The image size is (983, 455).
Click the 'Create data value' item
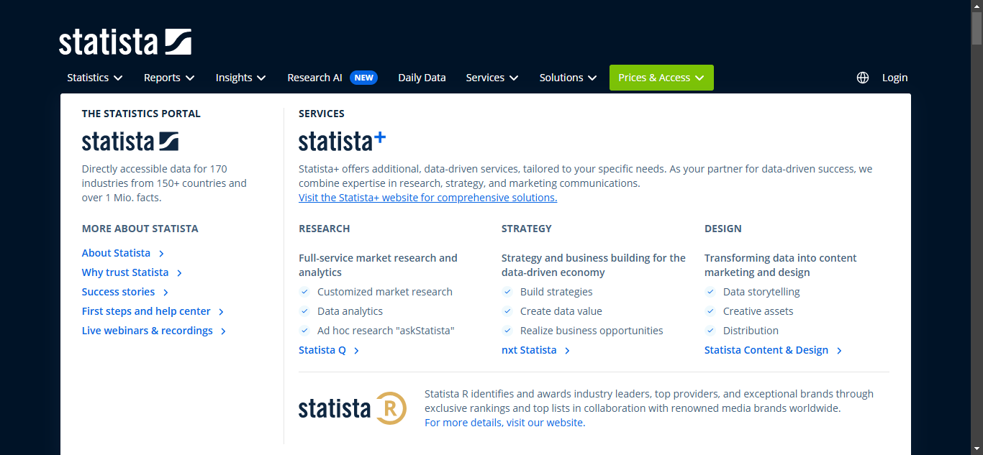[561, 311]
